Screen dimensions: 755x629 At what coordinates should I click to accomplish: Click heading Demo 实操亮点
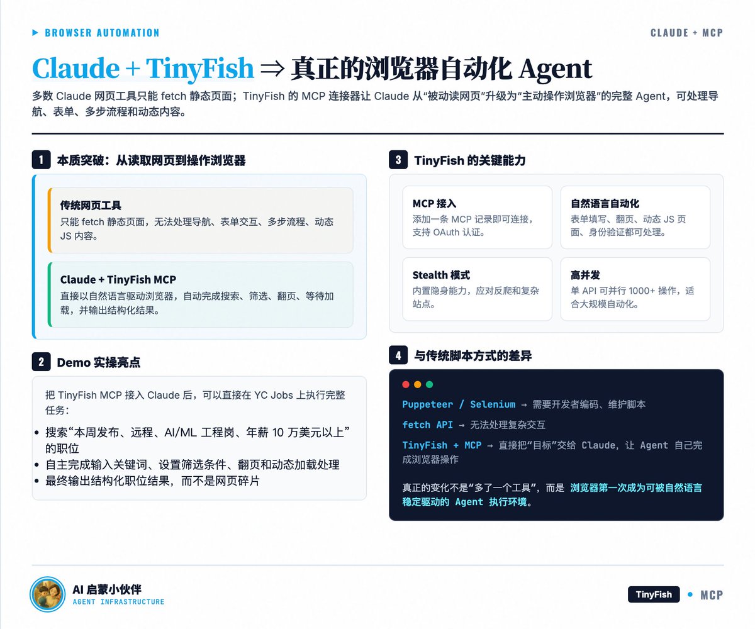[98, 362]
